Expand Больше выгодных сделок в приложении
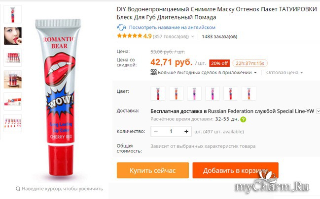Screen dimensions: 320x199 (207, 72)
